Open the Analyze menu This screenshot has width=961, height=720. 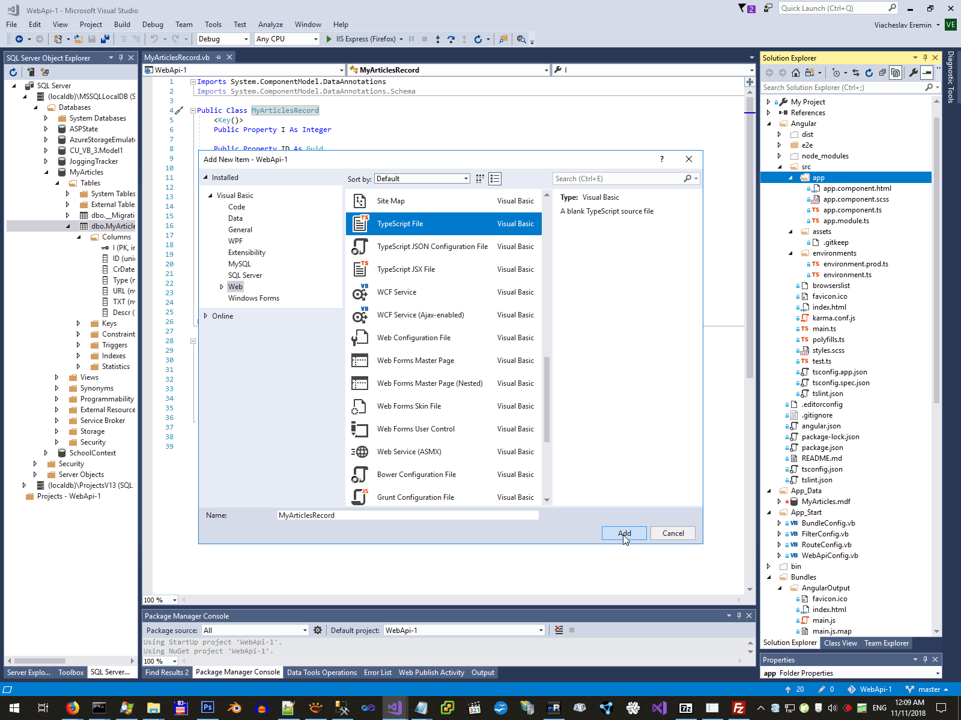[x=270, y=25]
